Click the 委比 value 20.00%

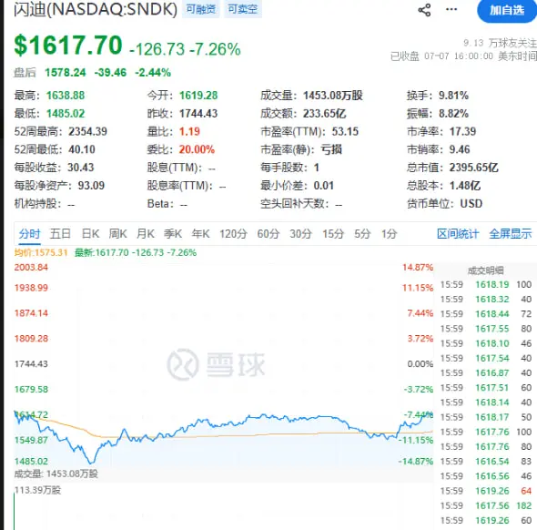click(197, 149)
